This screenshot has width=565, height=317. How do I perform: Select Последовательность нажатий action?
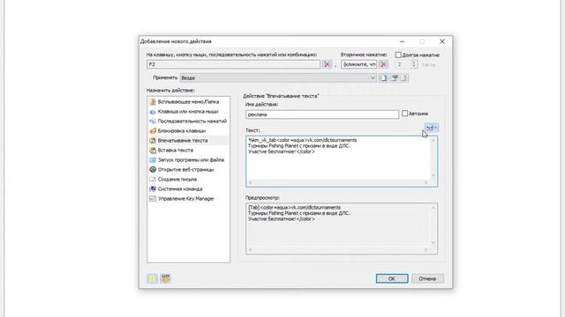click(x=188, y=122)
